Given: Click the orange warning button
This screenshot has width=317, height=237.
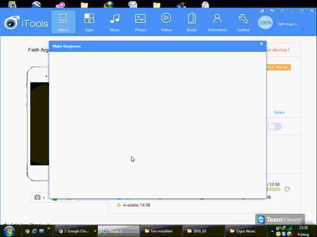Looking at the screenshot, I should tap(278, 67).
